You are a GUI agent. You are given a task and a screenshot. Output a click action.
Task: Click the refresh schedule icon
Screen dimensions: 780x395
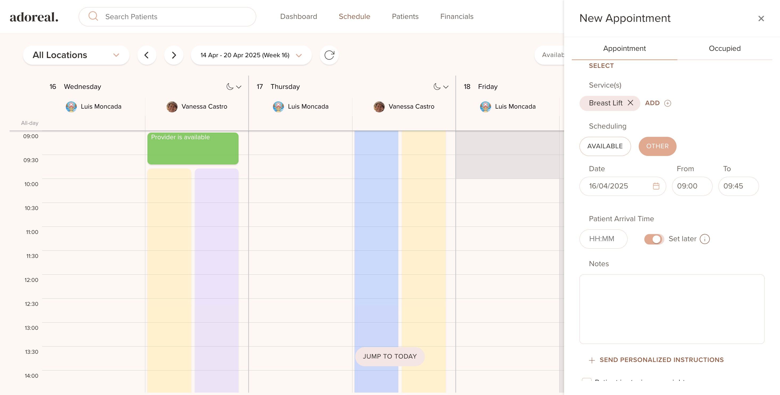click(x=329, y=55)
